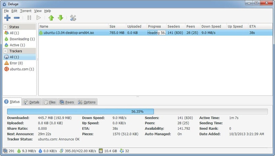Click the 56.35% progress bar
The image size is (275, 156).
137,112
